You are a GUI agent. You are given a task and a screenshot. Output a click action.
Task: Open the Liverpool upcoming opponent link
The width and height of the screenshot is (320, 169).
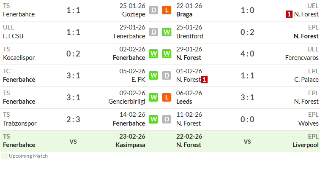point(306,145)
